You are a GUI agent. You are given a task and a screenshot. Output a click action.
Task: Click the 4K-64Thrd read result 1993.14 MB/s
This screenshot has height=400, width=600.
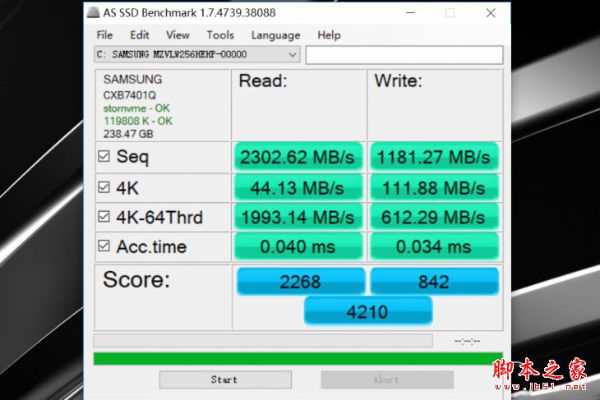pos(298,217)
